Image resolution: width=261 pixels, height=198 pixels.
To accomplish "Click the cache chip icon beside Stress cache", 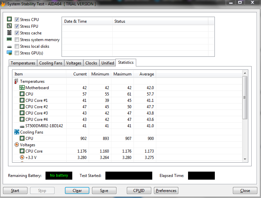I will pos(9,33).
